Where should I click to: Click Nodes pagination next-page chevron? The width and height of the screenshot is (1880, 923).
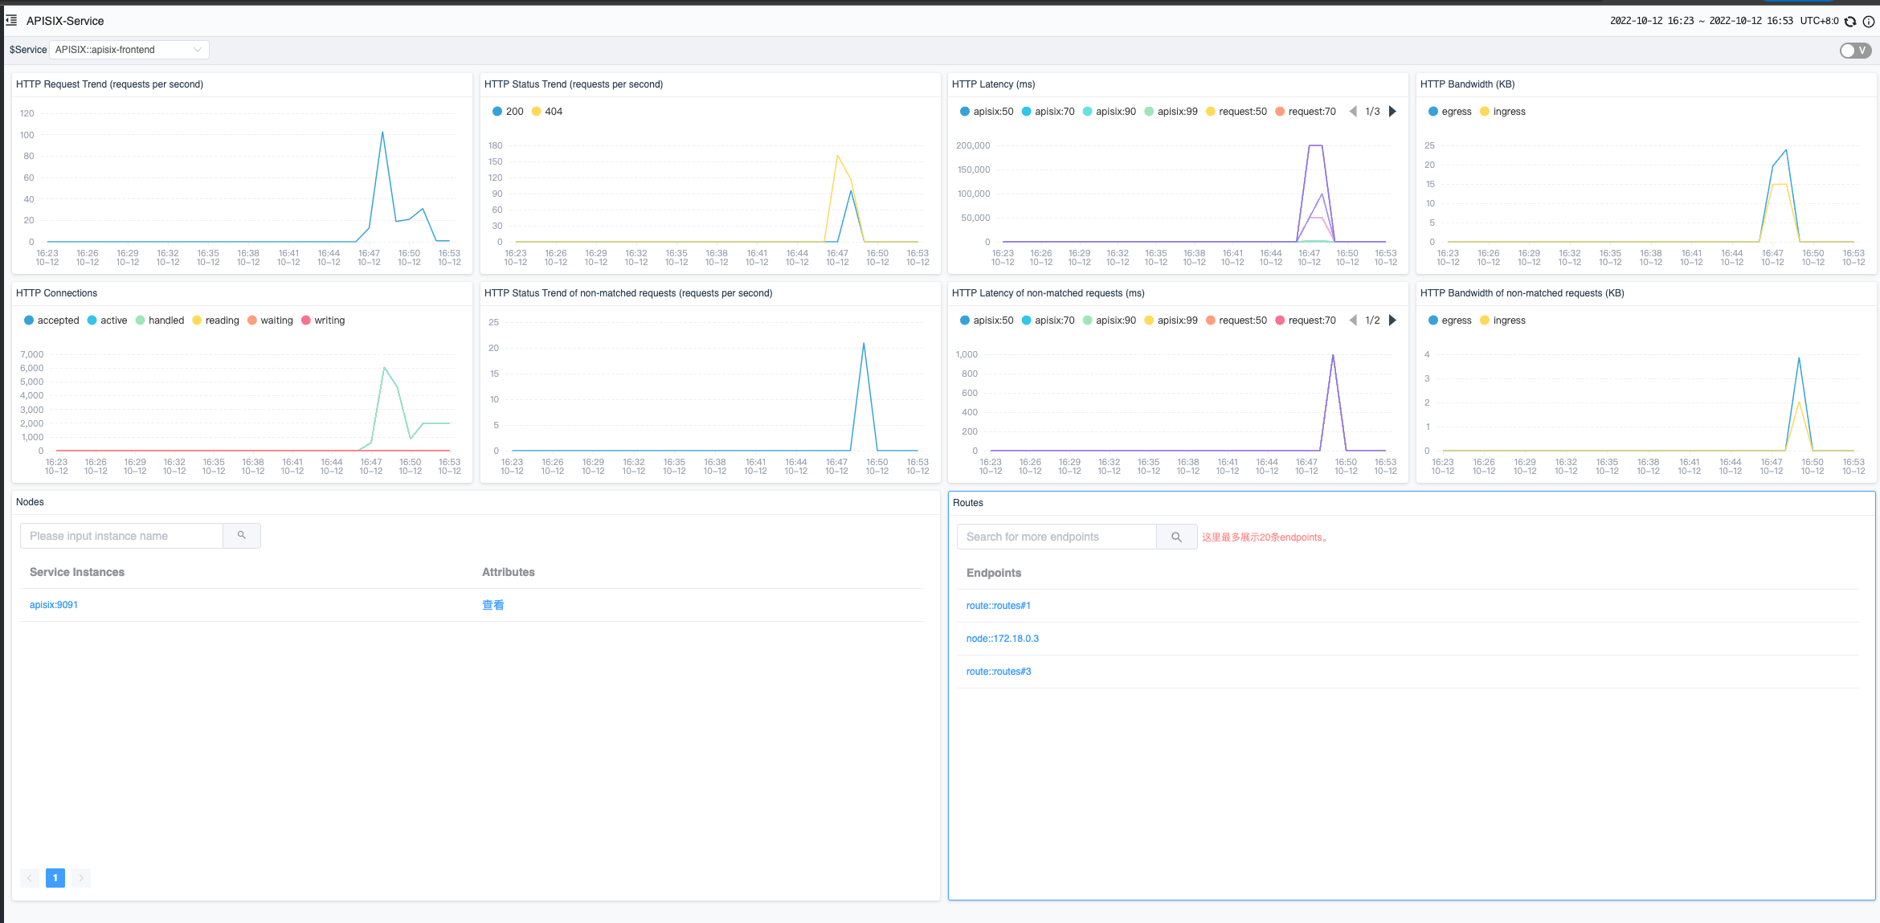point(81,878)
